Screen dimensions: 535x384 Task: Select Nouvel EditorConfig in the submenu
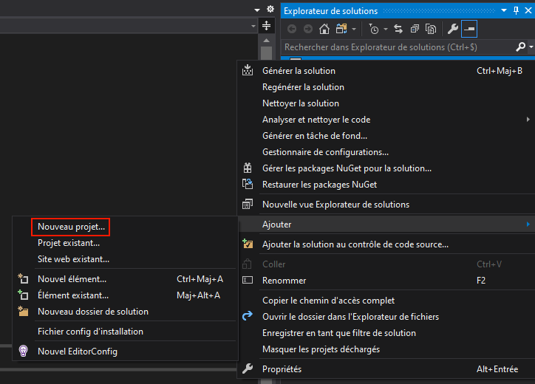(77, 352)
